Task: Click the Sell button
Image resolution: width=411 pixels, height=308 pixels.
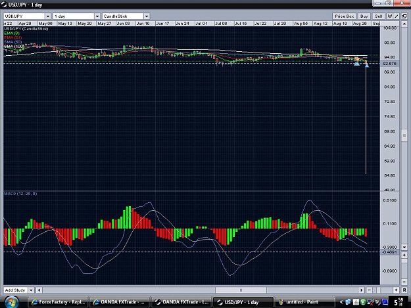Action: pyautogui.click(x=378, y=16)
